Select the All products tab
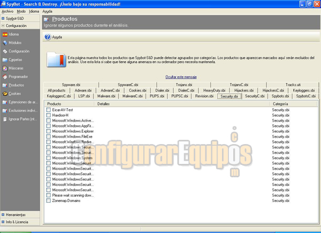Viewport: 321px width, 233px height. pos(57,91)
